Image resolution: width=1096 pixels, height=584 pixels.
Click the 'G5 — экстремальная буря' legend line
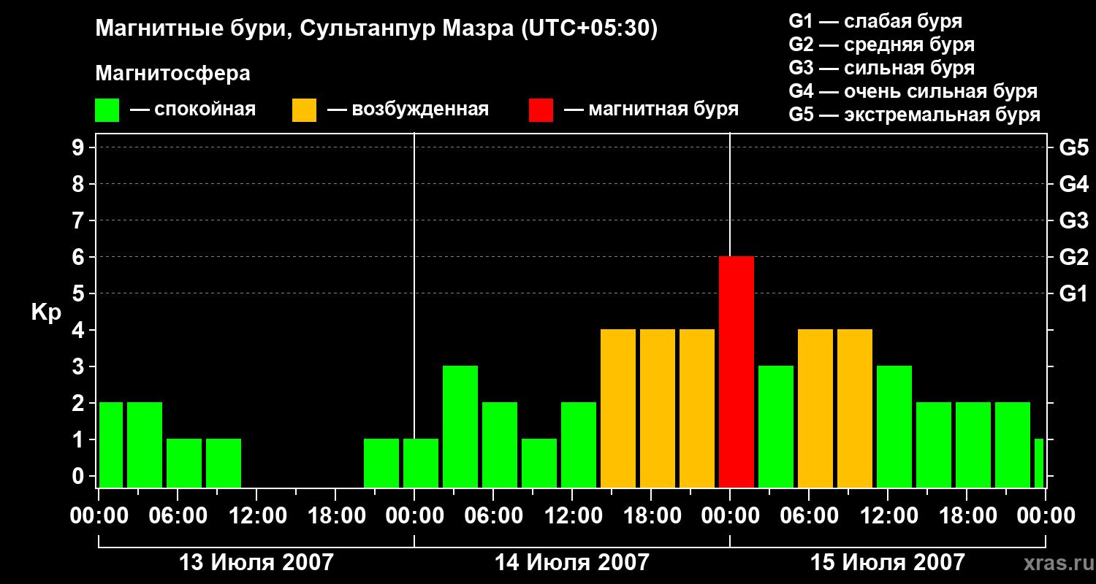pos(915,114)
